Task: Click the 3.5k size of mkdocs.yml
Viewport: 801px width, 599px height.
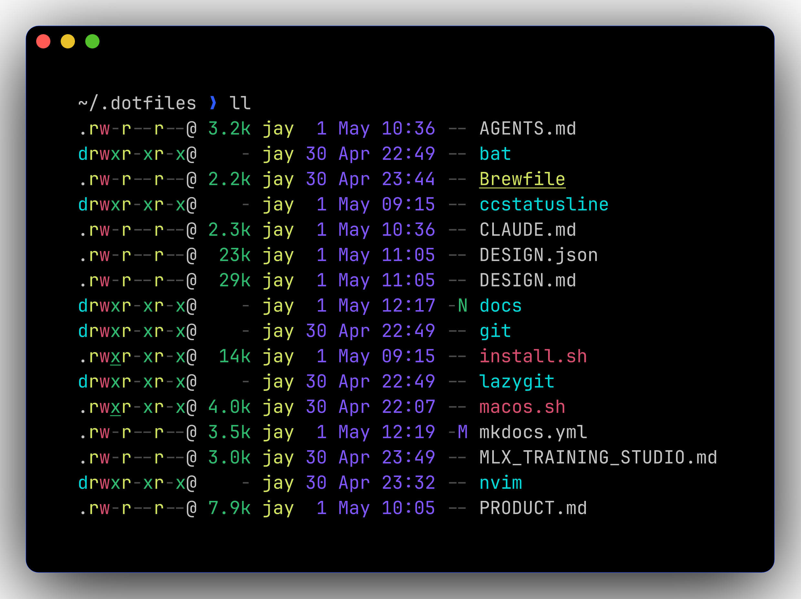Action: click(229, 432)
